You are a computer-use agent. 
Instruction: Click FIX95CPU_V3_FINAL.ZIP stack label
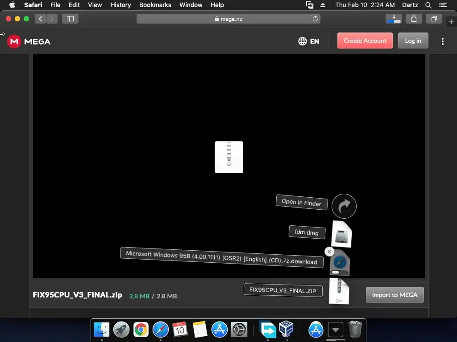click(x=283, y=290)
